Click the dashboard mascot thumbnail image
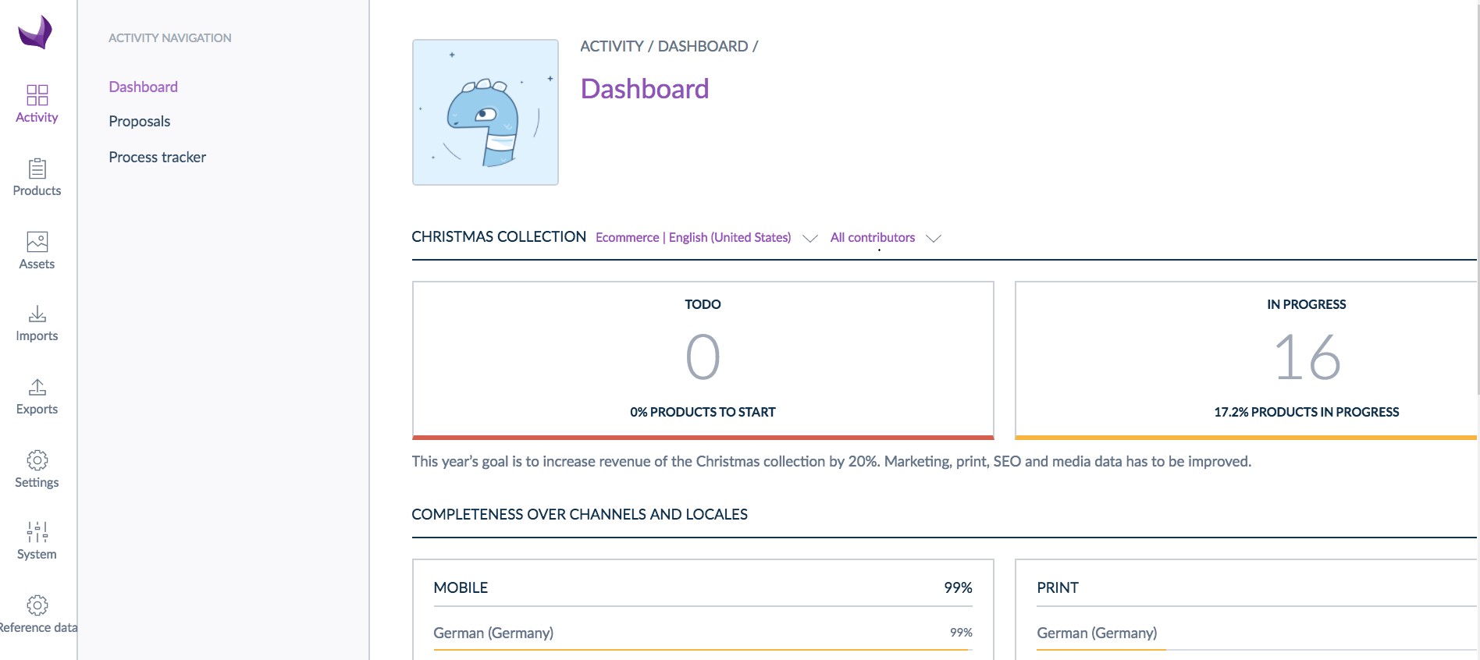The width and height of the screenshot is (1480, 660). [485, 112]
